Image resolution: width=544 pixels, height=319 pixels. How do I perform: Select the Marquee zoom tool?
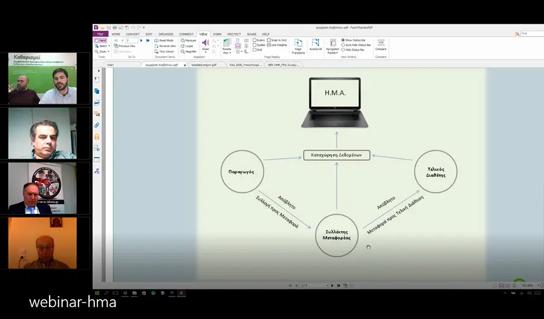pyautogui.click(x=189, y=40)
